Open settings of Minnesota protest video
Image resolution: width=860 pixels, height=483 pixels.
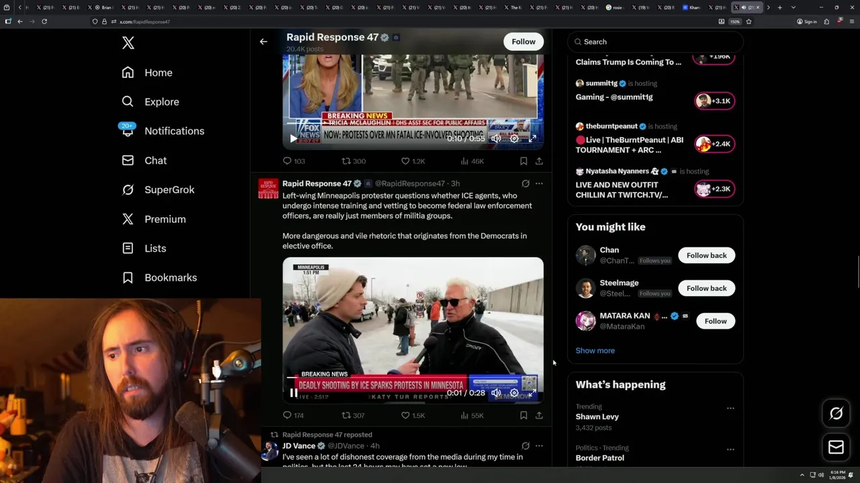pos(514,393)
